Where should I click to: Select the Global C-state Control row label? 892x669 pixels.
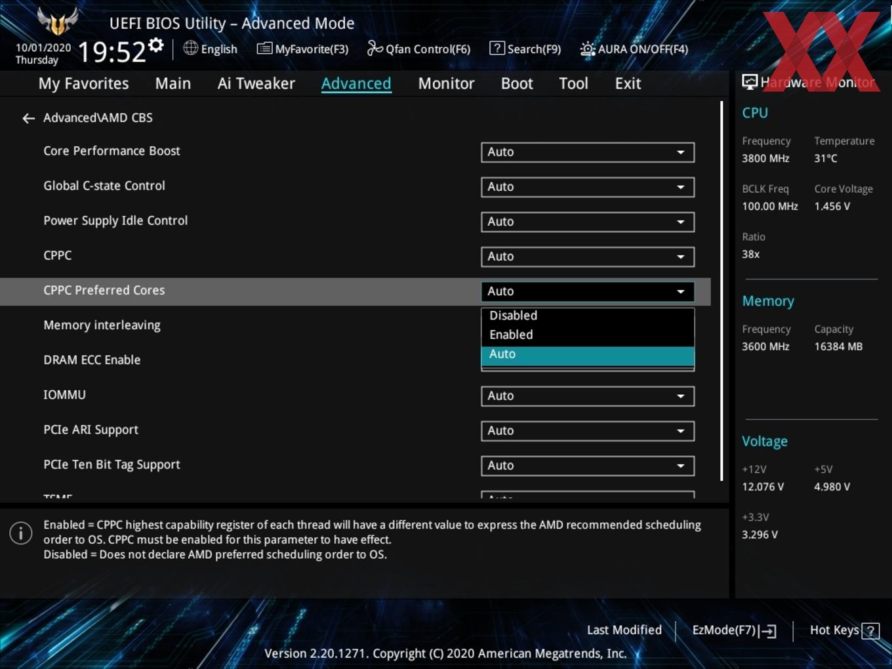pyautogui.click(x=104, y=186)
